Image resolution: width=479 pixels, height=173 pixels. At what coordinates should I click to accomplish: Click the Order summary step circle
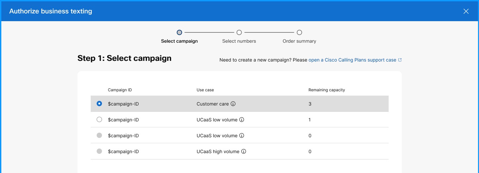pos(299,32)
